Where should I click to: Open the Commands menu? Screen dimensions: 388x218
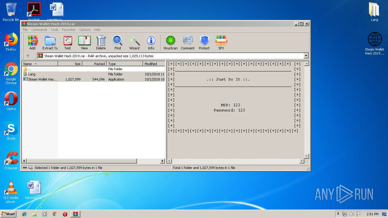(39, 30)
